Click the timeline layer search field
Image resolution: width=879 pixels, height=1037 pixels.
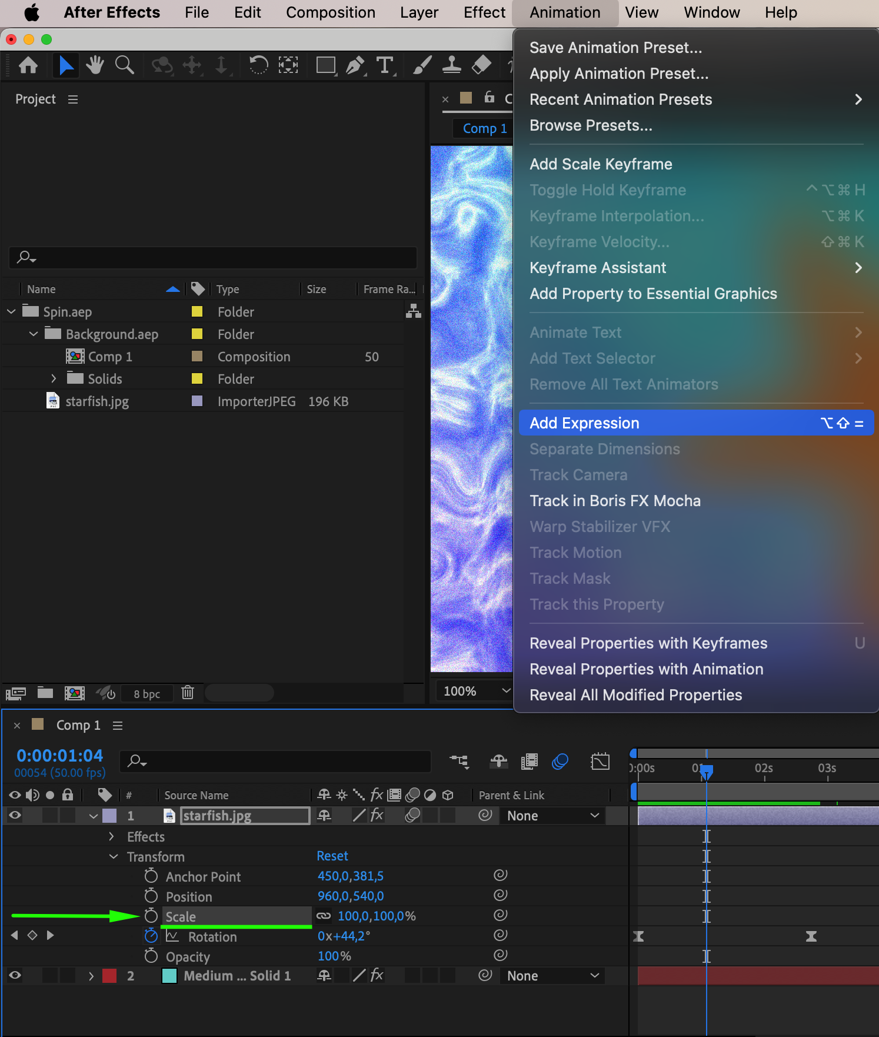coord(275,761)
